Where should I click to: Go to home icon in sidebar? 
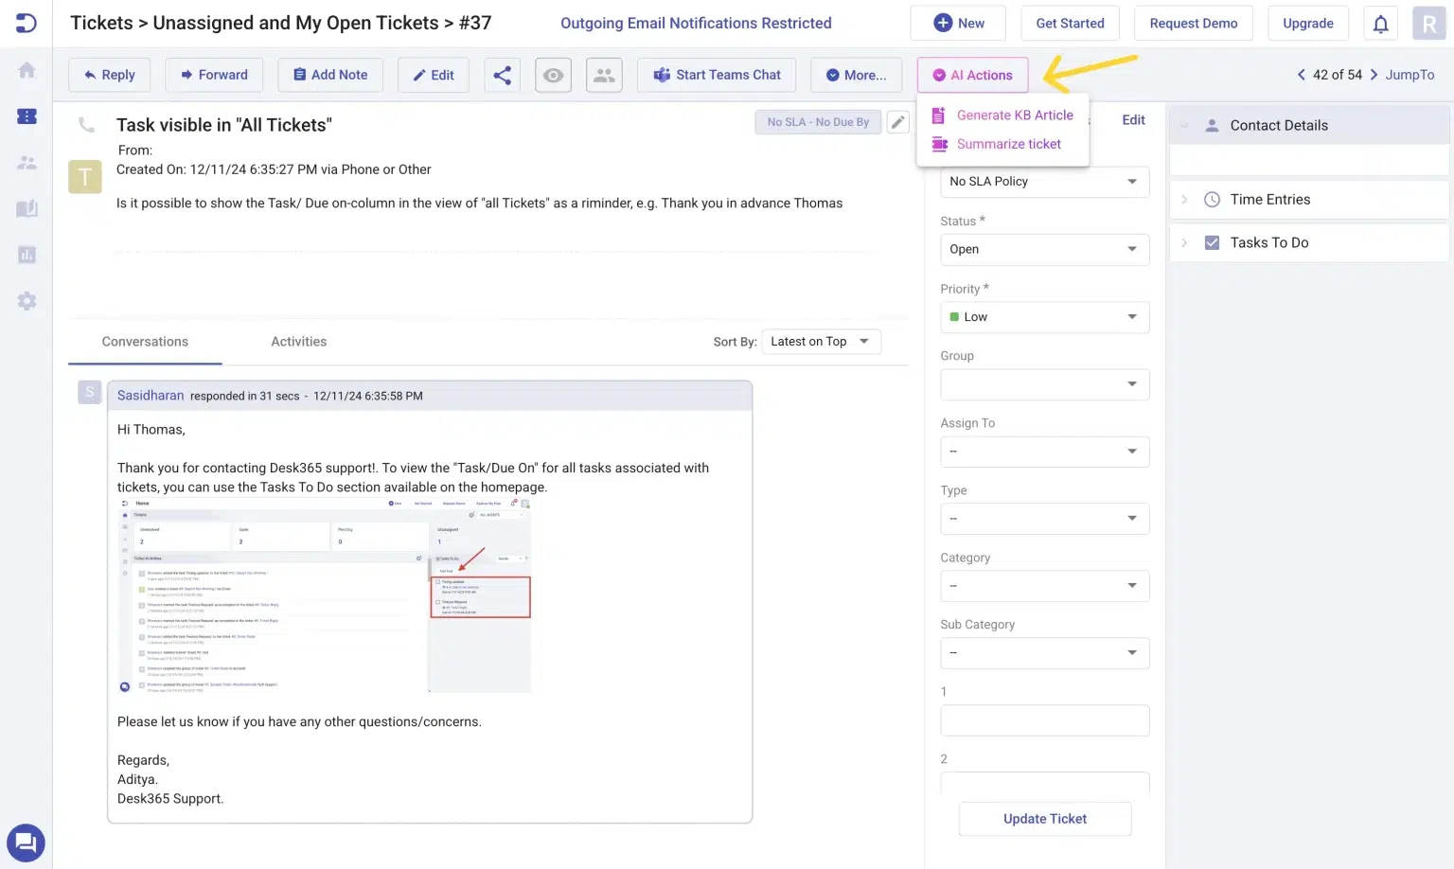[27, 70]
